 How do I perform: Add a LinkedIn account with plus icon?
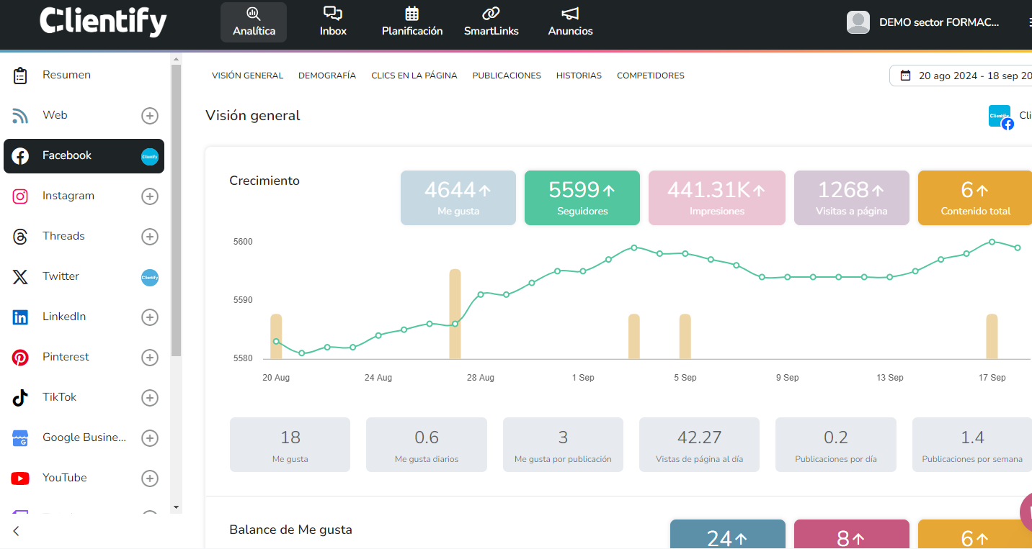pos(149,317)
